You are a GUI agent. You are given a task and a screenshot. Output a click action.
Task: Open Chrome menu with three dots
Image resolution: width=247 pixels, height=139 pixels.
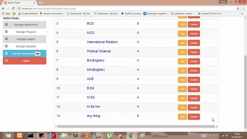coord(244,8)
